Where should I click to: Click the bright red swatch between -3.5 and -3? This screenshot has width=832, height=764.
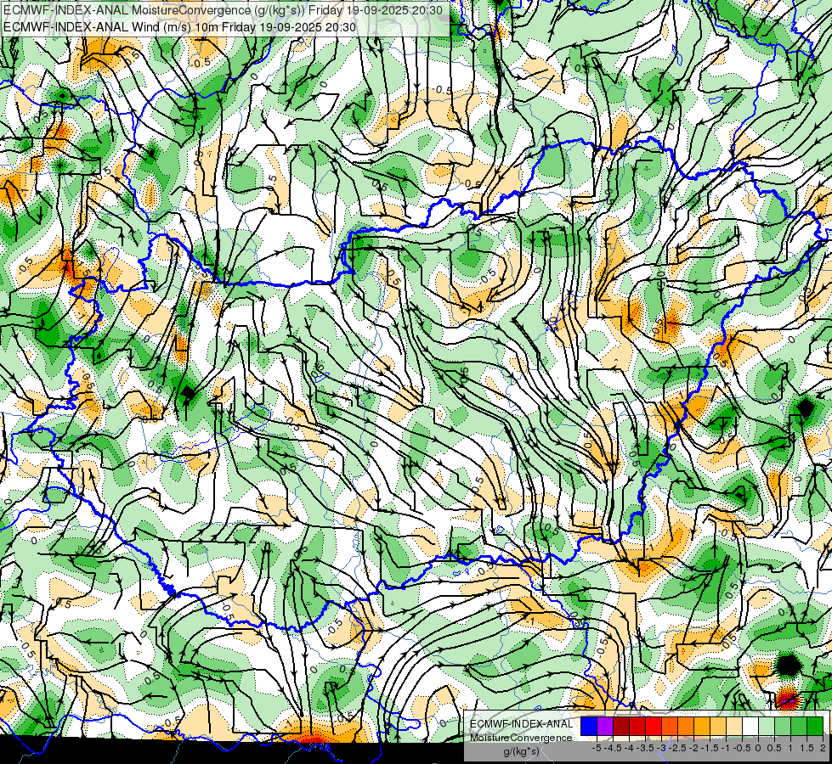[x=654, y=726]
